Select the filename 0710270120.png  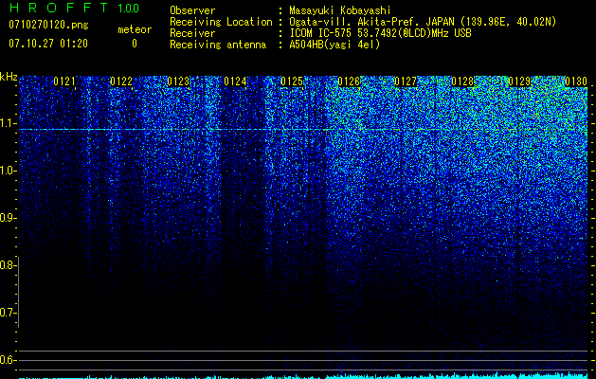[x=48, y=25]
